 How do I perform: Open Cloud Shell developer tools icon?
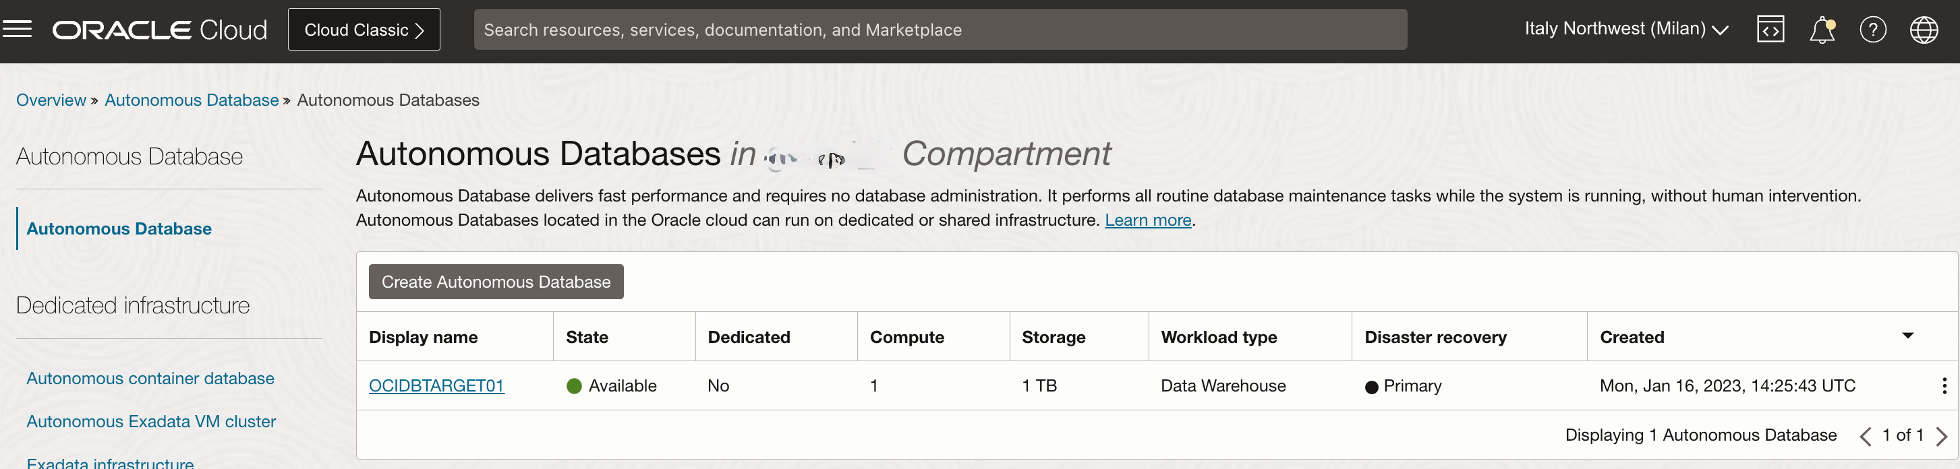point(1770,30)
